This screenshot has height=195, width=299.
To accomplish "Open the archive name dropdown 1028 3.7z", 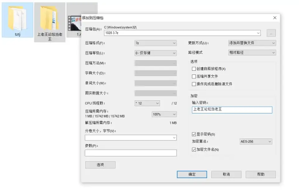I will (258, 33).
